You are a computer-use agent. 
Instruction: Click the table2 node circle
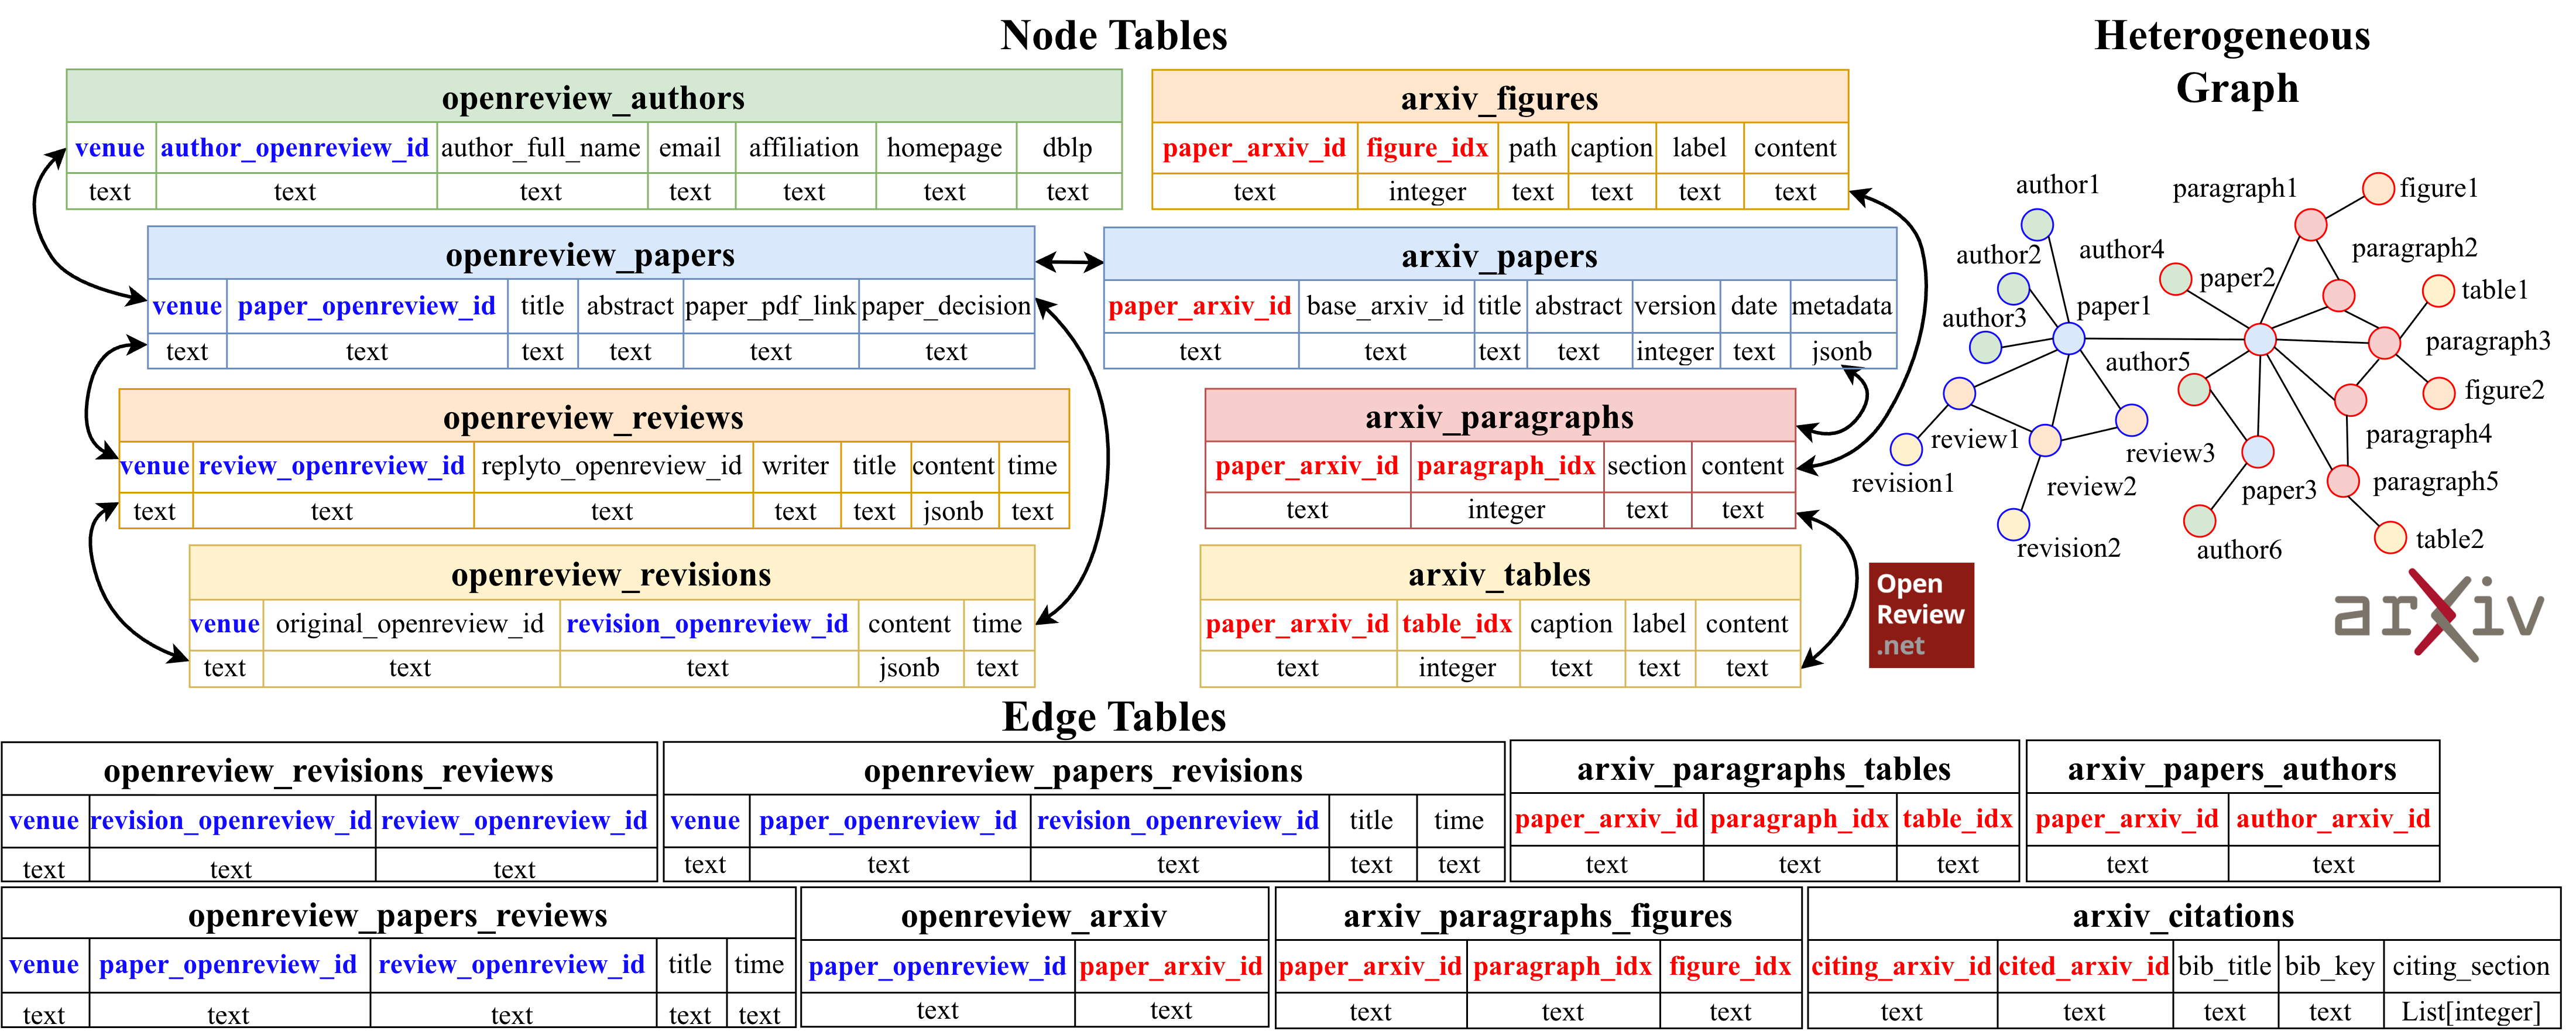click(x=2390, y=537)
